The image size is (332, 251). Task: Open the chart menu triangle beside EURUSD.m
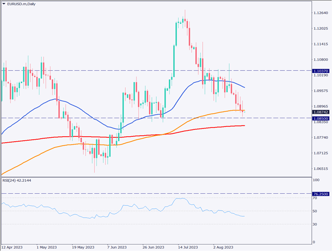pos(4,3)
